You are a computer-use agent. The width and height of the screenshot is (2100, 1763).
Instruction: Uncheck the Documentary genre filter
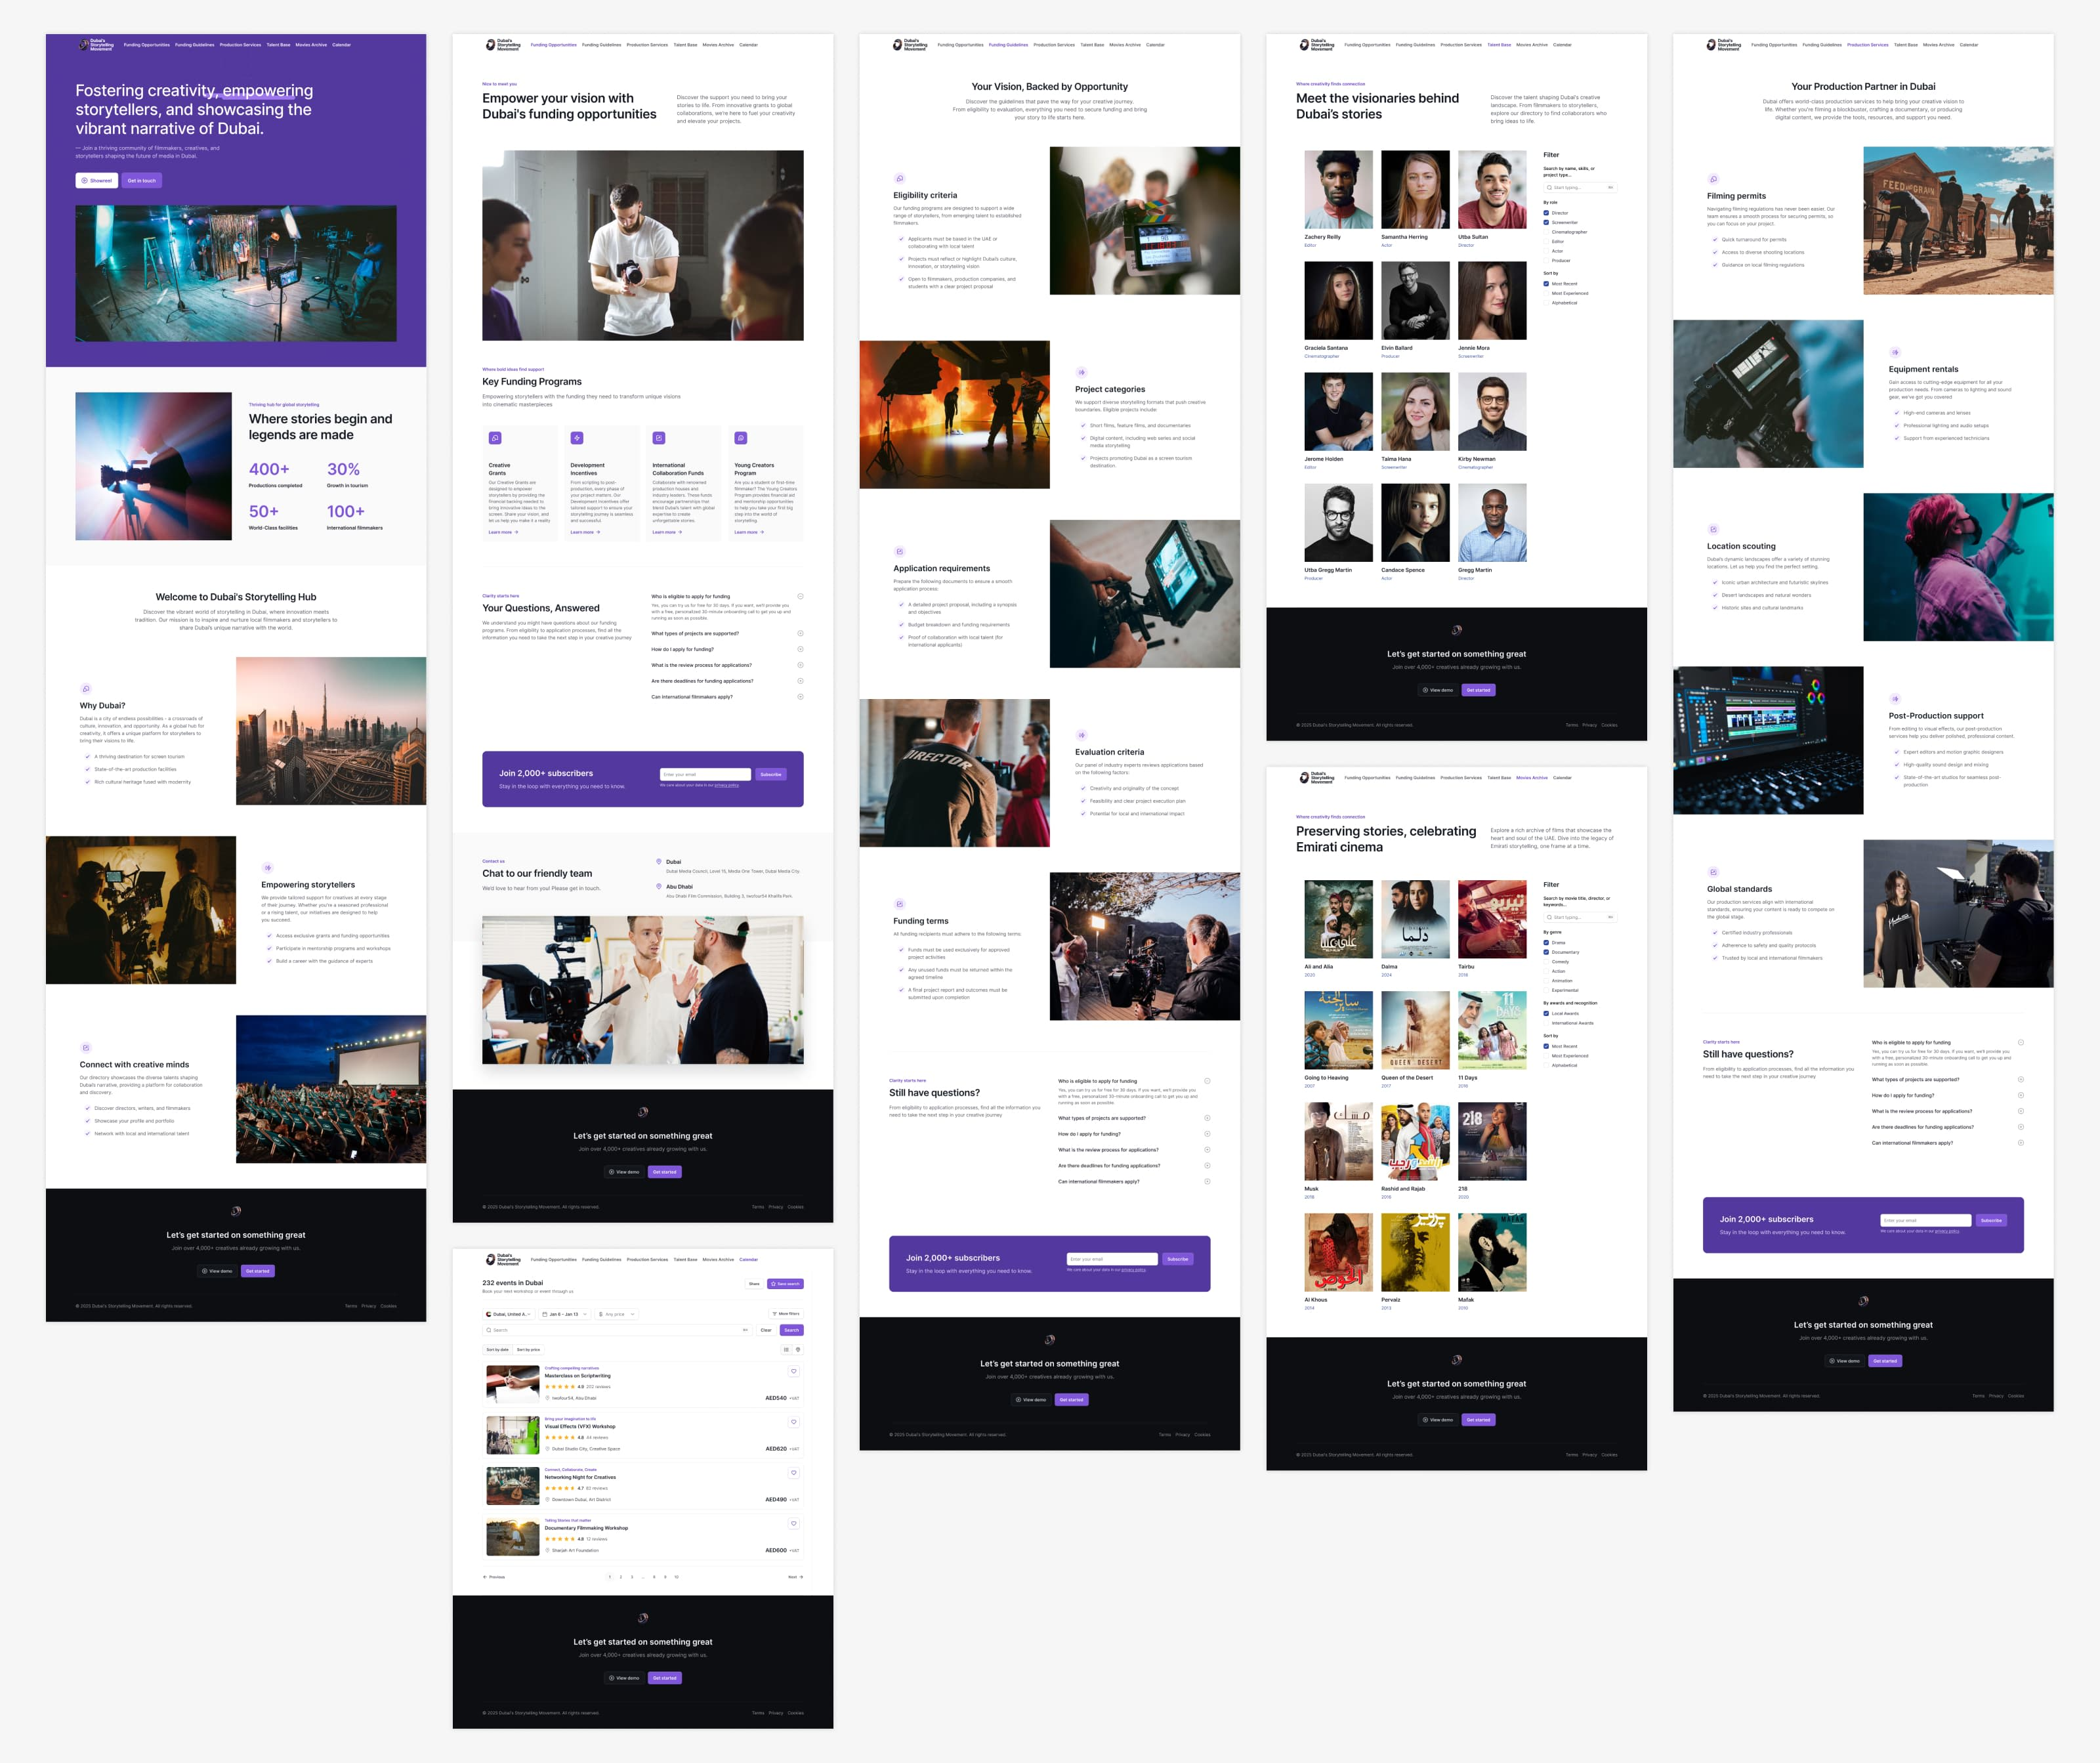coord(1546,952)
